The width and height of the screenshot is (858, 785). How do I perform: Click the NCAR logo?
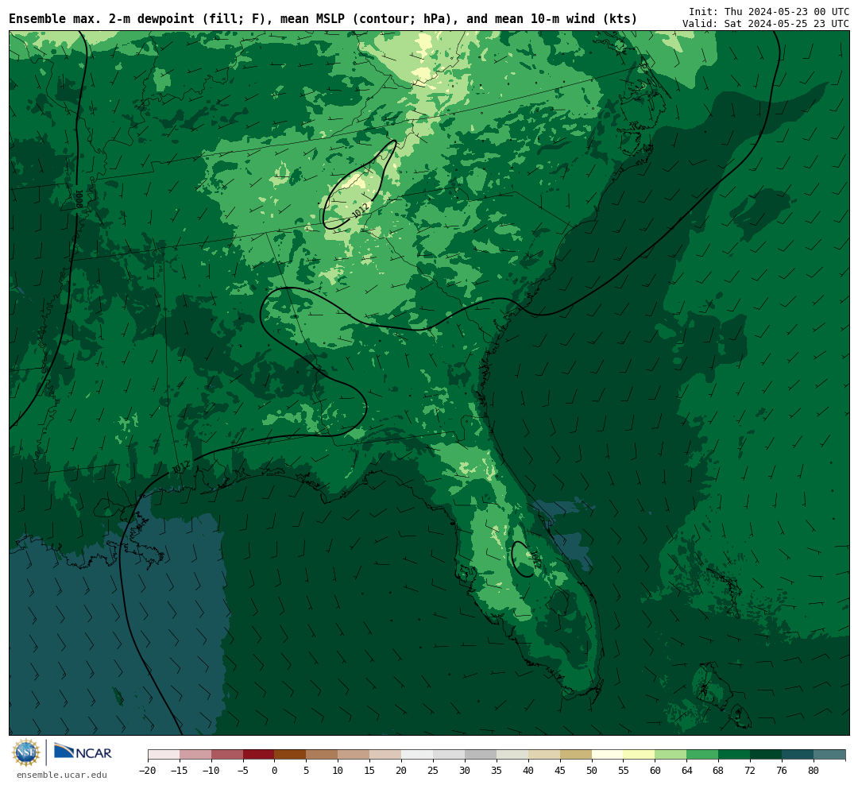tap(83, 752)
